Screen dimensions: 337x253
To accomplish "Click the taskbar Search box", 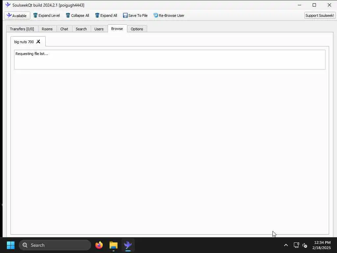I will coord(55,245).
